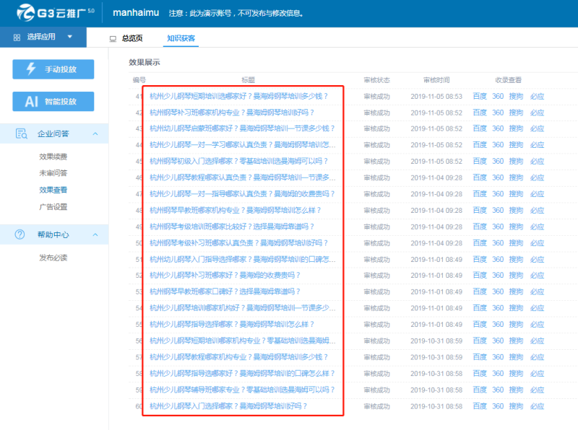Switch to the 知识获客 tab
This screenshot has height=430, width=578.
click(181, 38)
